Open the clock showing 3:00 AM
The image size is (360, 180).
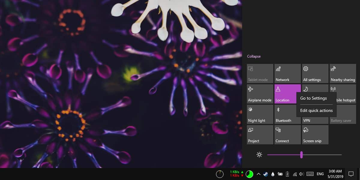click(x=335, y=174)
